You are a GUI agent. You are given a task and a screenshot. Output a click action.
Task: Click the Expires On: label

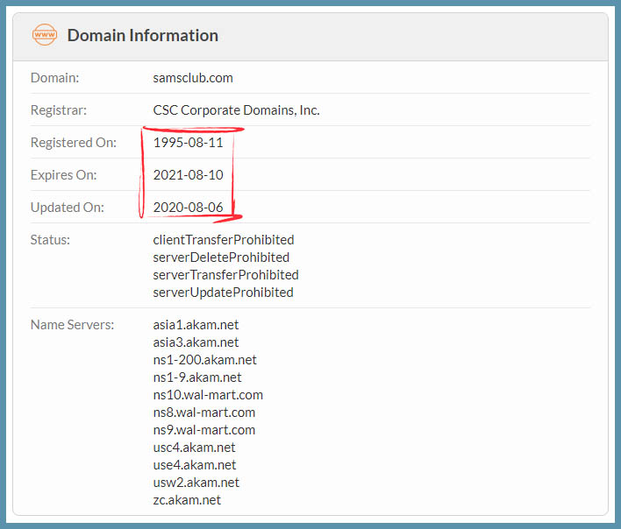pyautogui.click(x=63, y=175)
